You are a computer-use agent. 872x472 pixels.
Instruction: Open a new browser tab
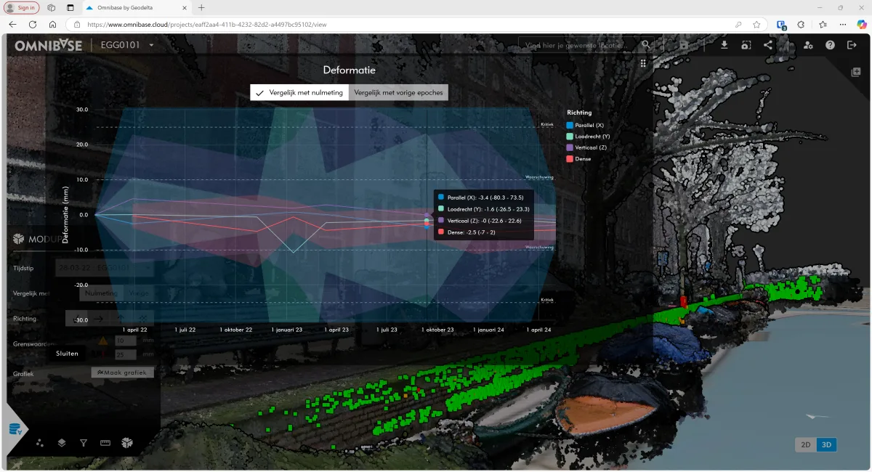[x=201, y=7]
